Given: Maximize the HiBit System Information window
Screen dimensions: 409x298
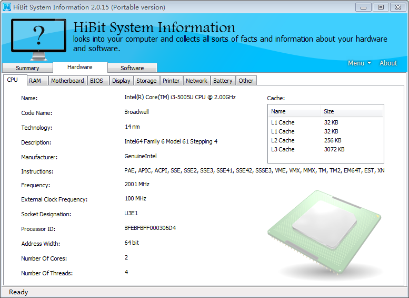Looking at the screenshot, I should click(x=380, y=7).
